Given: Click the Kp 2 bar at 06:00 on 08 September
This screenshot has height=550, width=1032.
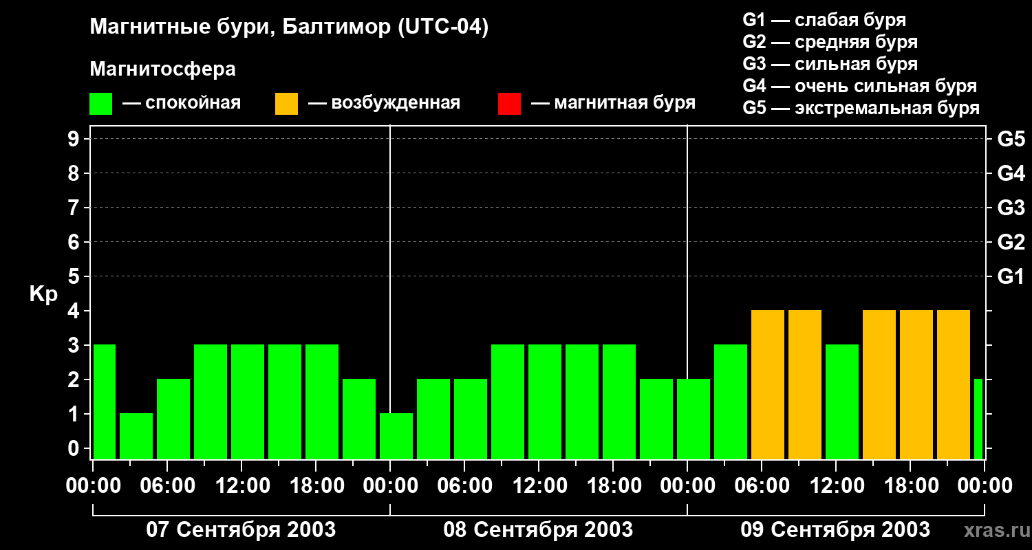Looking at the screenshot, I should point(471,419).
